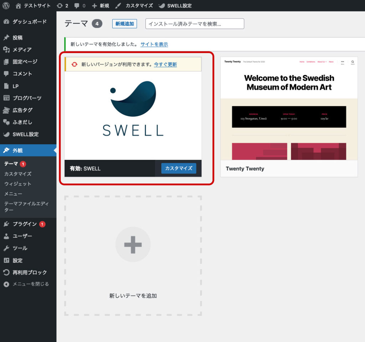
Task: Open the updates icon showing 2
Action: [60, 6]
